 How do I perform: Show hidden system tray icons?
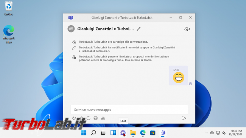[x=207, y=133]
